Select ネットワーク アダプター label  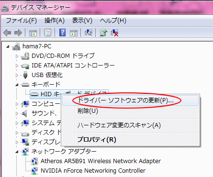(64, 152)
